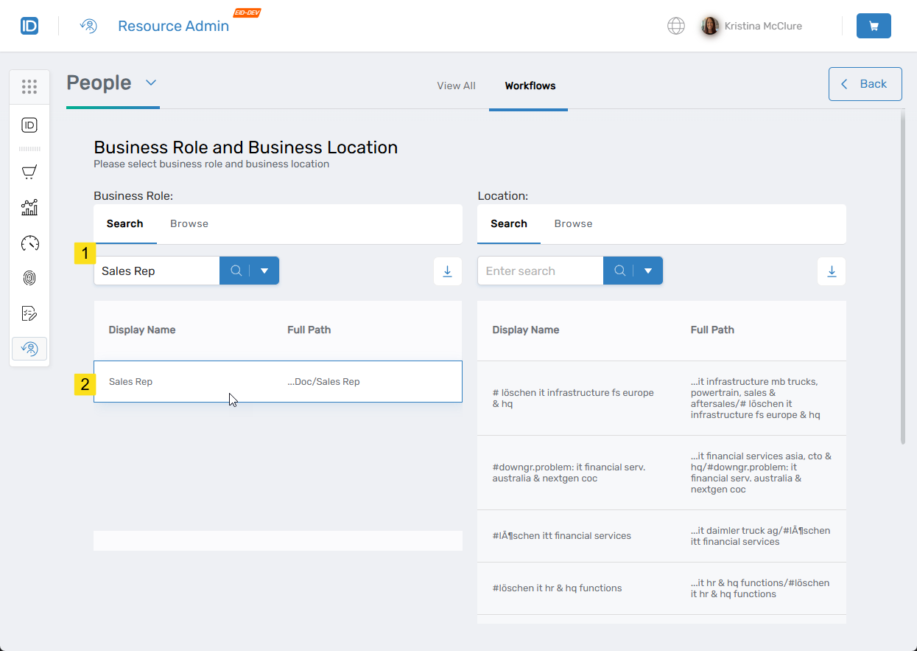Click the download icon above Business Role table

(447, 271)
